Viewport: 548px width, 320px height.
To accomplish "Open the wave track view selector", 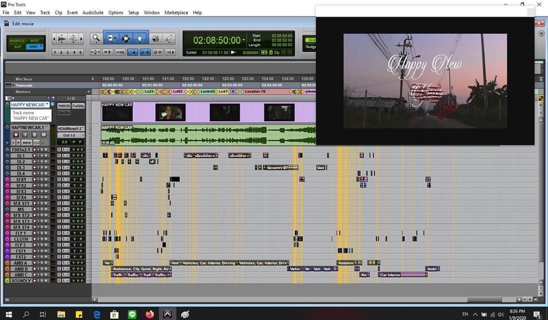I will 27,142.
